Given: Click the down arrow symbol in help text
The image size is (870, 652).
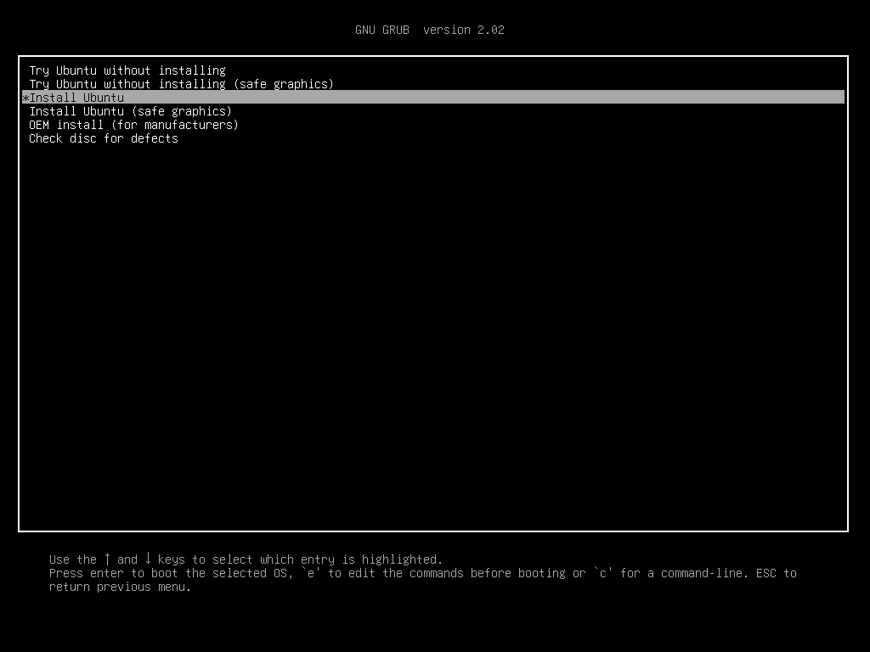Looking at the screenshot, I should coord(148,559).
